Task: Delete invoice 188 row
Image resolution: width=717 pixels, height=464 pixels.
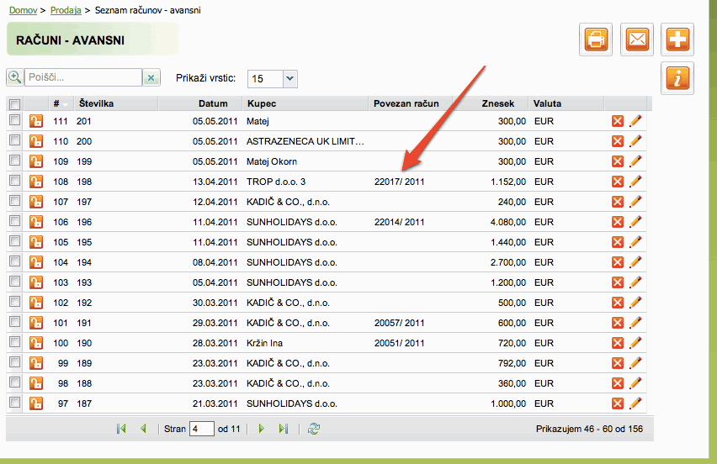Action: (x=618, y=383)
